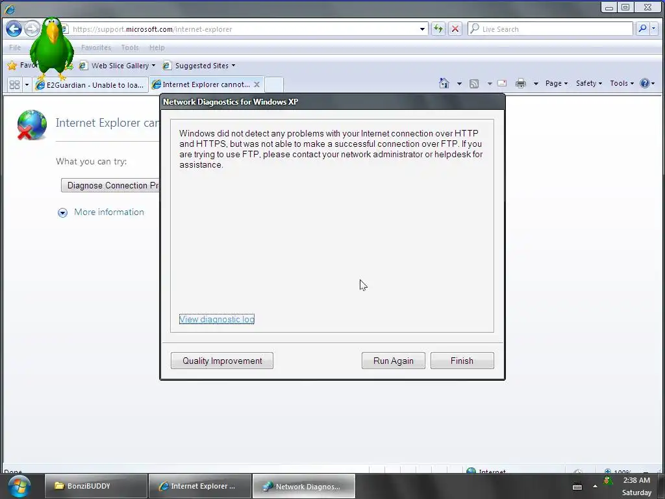Click the green BonziBUDDY parrot
The height and width of the screenshot is (499, 665).
(52, 49)
